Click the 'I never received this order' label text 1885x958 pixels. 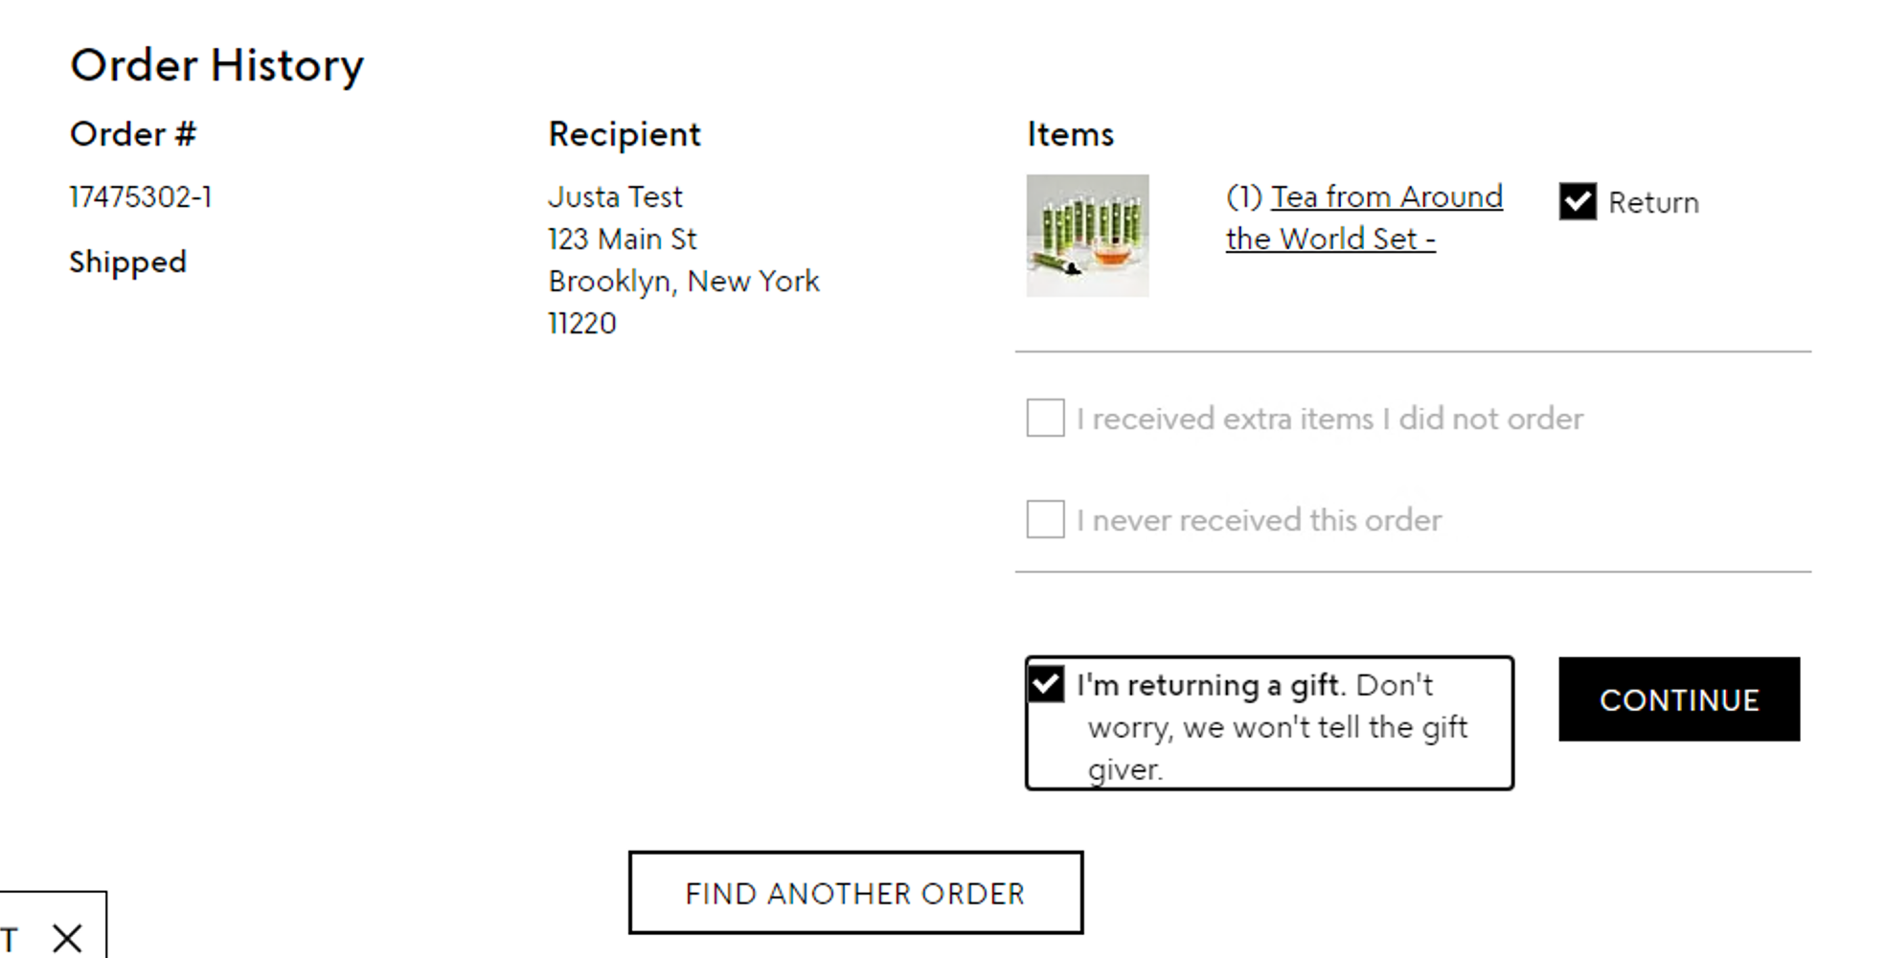[1259, 520]
